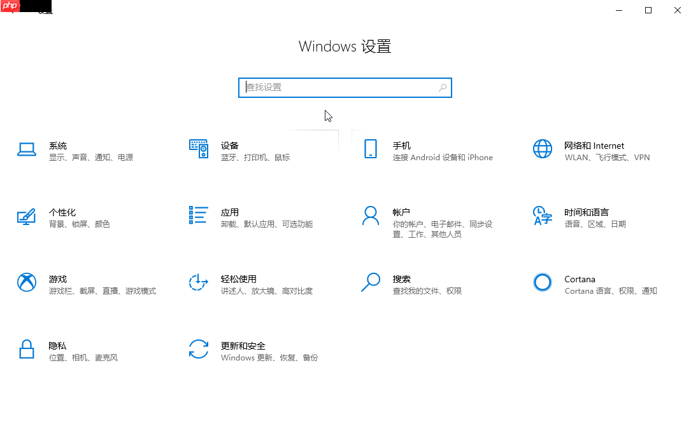Click the 网络和 Internet title
Image resolution: width=691 pixels, height=438 pixels.
594,146
